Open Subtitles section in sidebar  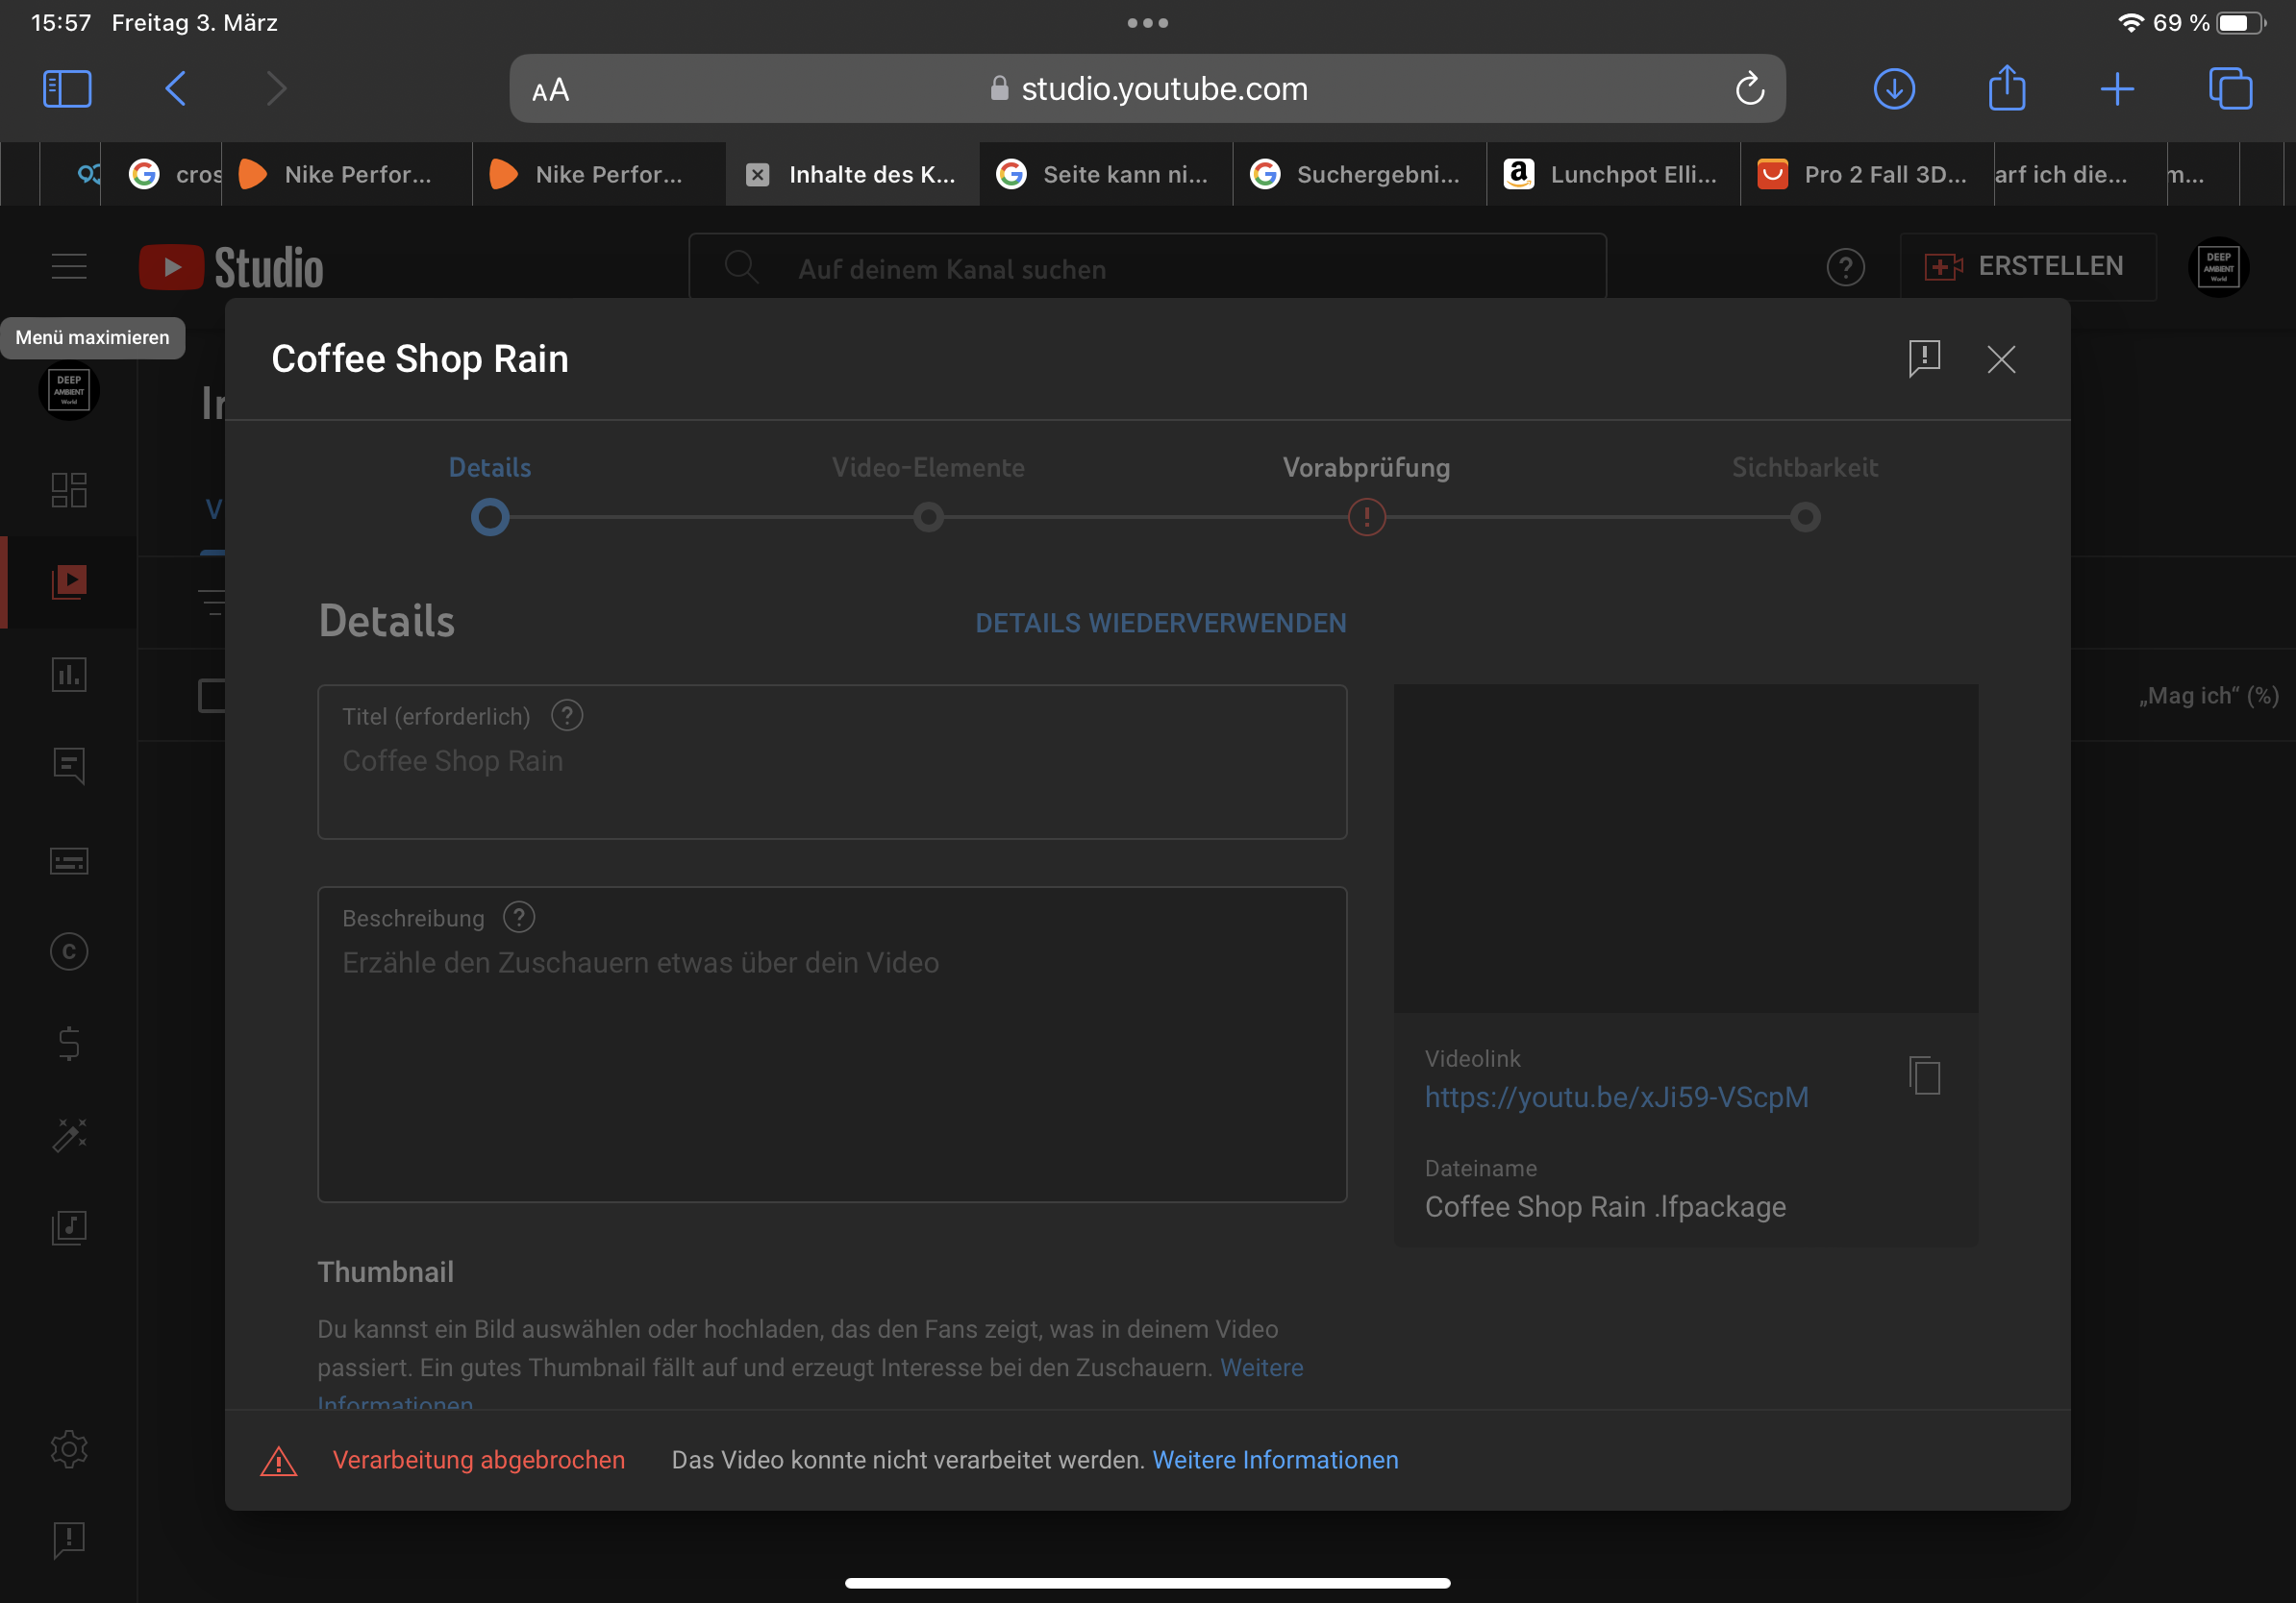69,860
